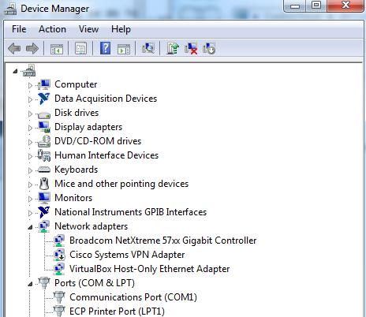The image size is (366, 317).
Task: Collapse the Ports (COM & LPT) category
Action: [30, 284]
